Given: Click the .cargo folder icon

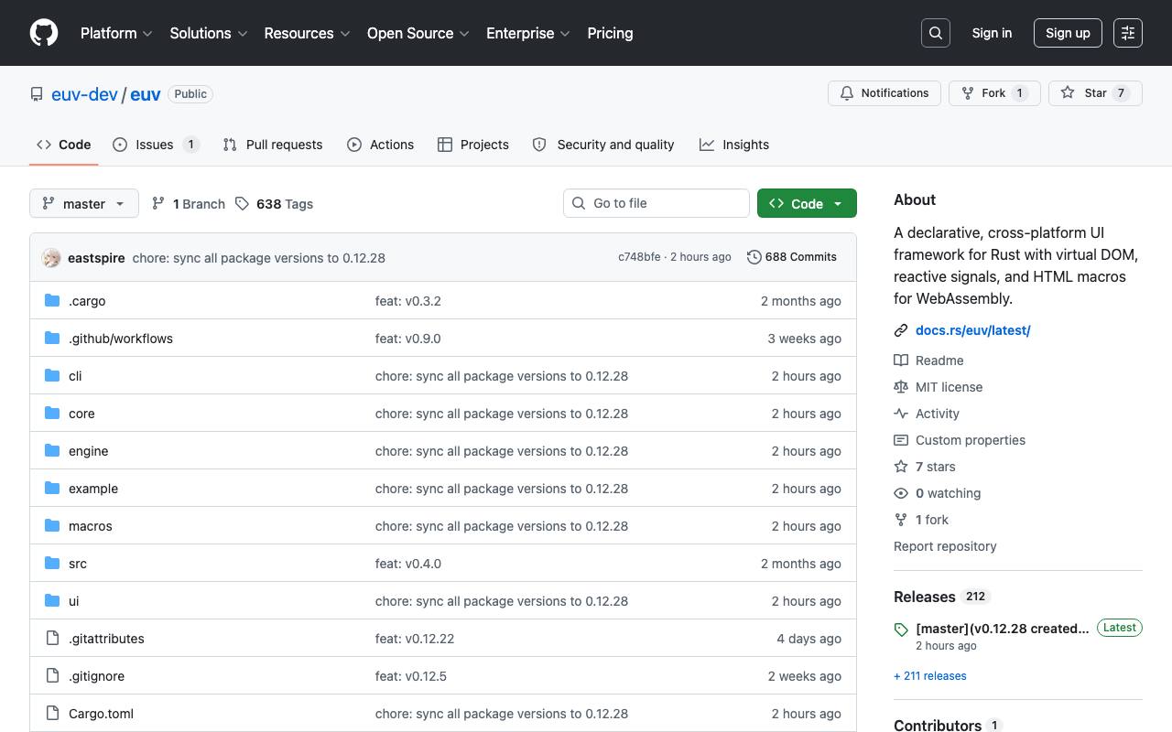Looking at the screenshot, I should (x=52, y=301).
